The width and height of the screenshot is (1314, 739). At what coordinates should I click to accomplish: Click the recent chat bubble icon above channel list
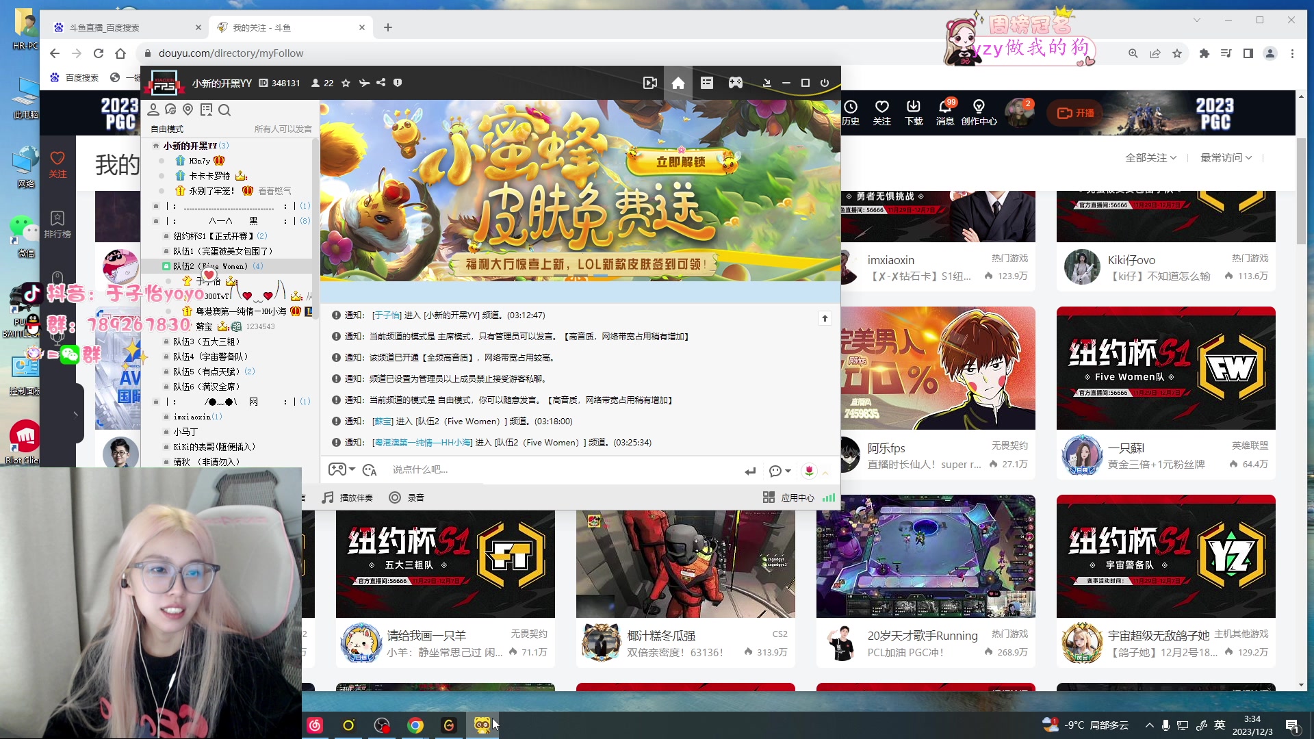point(171,109)
